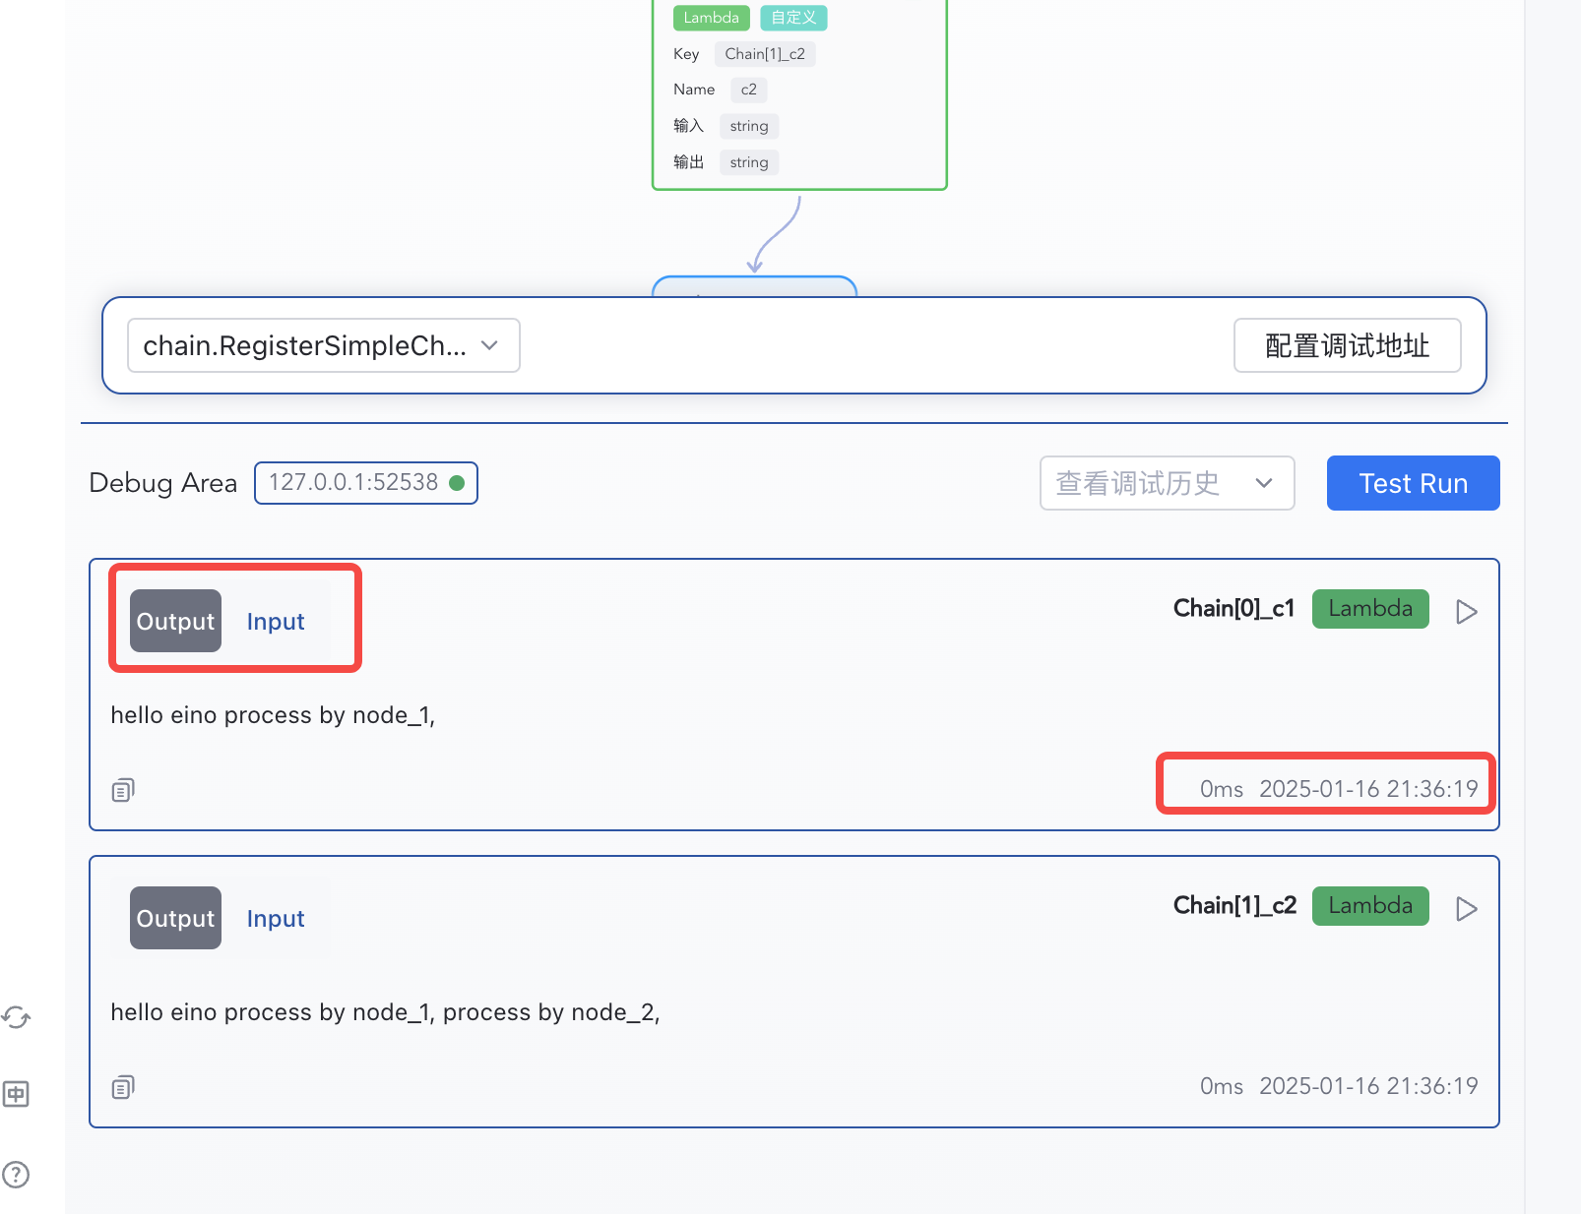Expand the 查看调试历史 history dropdown
This screenshot has width=1581, height=1214.
[x=1166, y=483]
